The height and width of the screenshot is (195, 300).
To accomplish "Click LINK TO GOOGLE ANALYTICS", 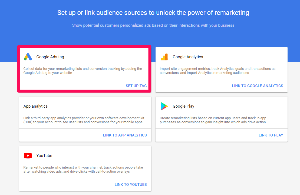I will point(257,86).
